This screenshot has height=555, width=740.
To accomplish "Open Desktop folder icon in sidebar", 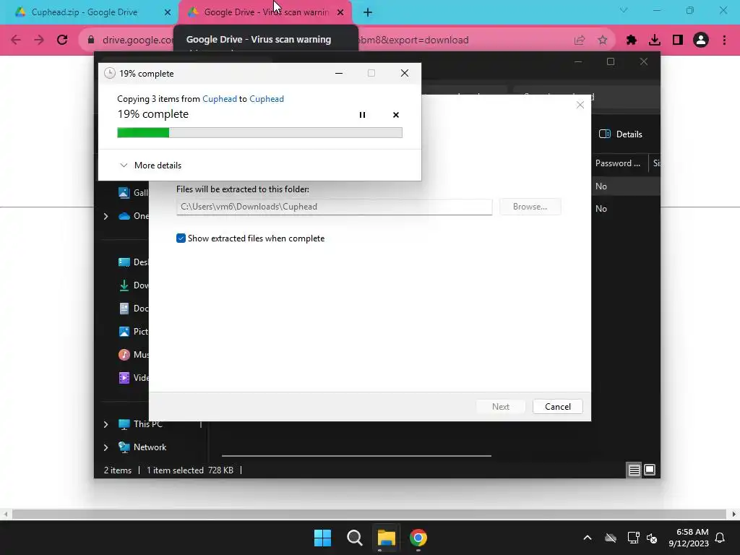I will 124,262.
